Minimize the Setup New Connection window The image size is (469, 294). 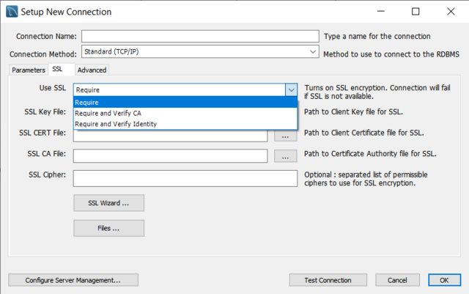point(381,12)
